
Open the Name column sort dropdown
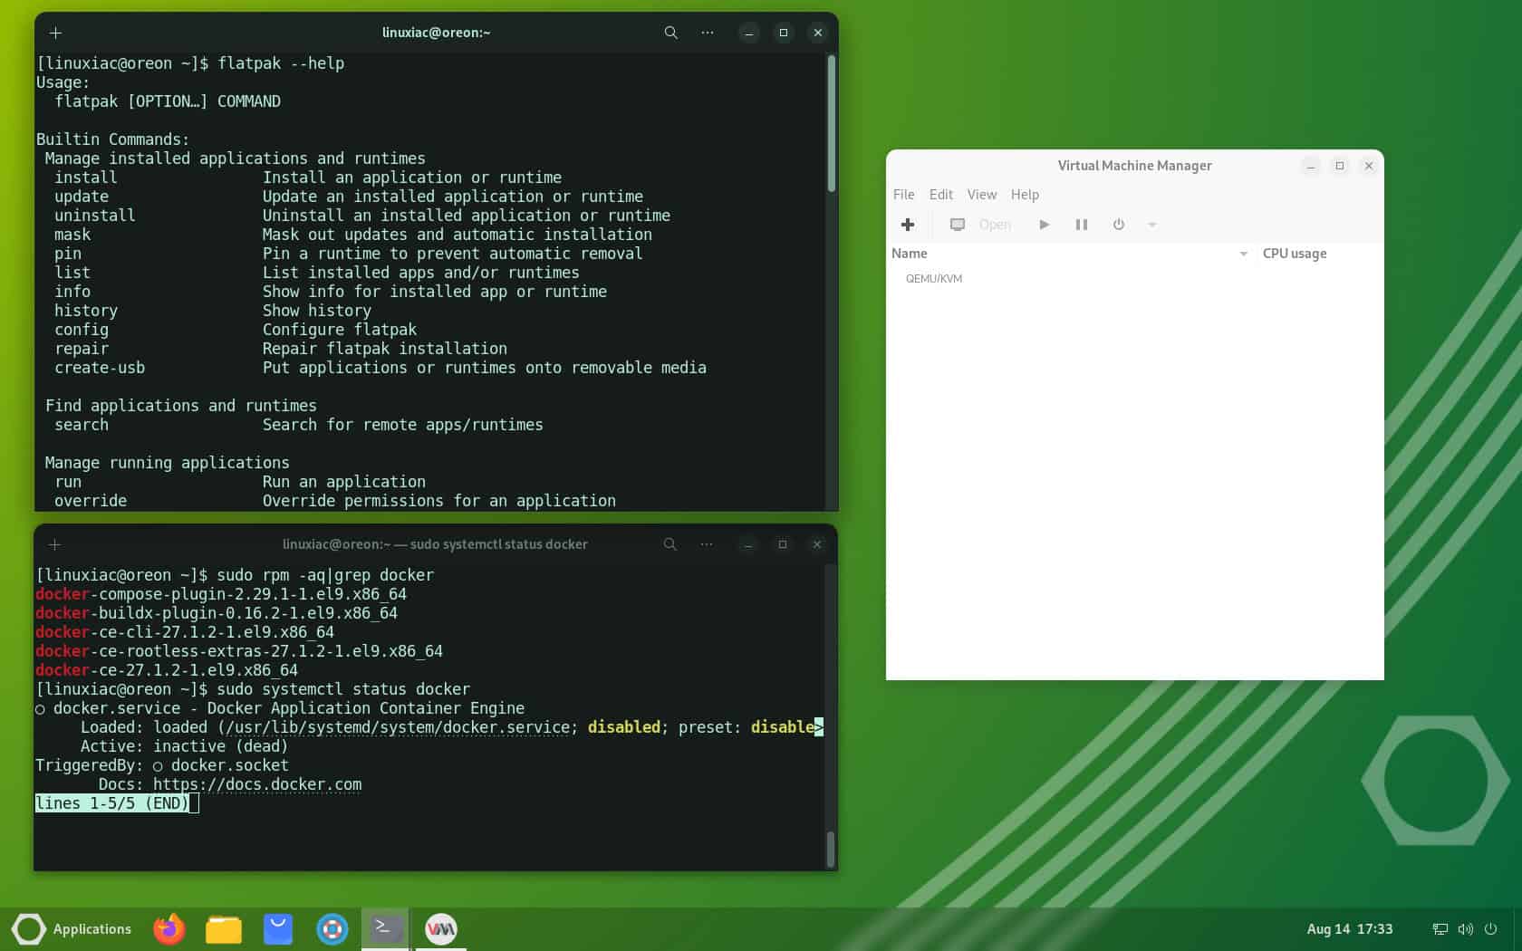1242,255
